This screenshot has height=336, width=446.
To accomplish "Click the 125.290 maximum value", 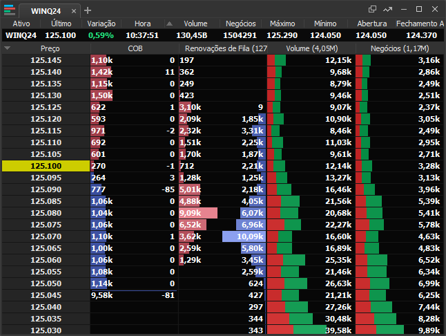I will tap(282, 35).
